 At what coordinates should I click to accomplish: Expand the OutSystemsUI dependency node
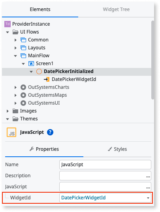[15, 103]
